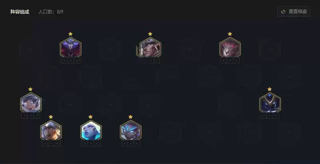Click the 阵容组成 heading
Screen dimensions: 320x164
(20, 12)
